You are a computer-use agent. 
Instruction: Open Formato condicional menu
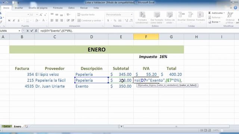(x=142, y=17)
